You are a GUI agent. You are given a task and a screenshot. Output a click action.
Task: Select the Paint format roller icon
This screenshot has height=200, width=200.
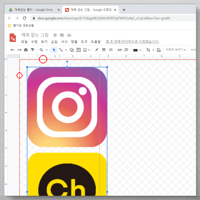(x=33, y=50)
